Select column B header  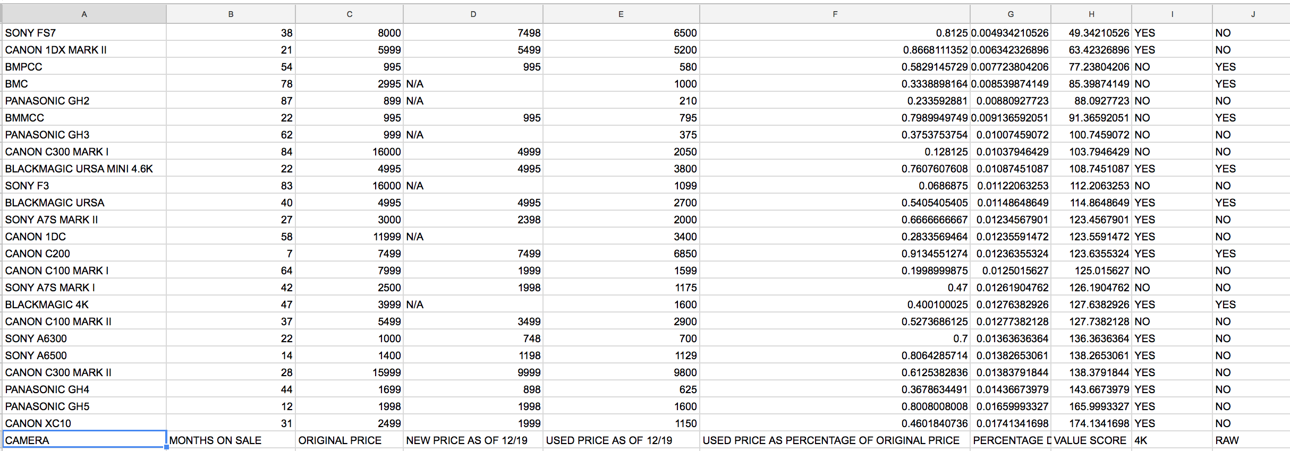click(x=231, y=14)
